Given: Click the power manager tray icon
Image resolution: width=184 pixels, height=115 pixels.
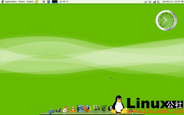Looking at the screenshot, I should tap(158, 2).
